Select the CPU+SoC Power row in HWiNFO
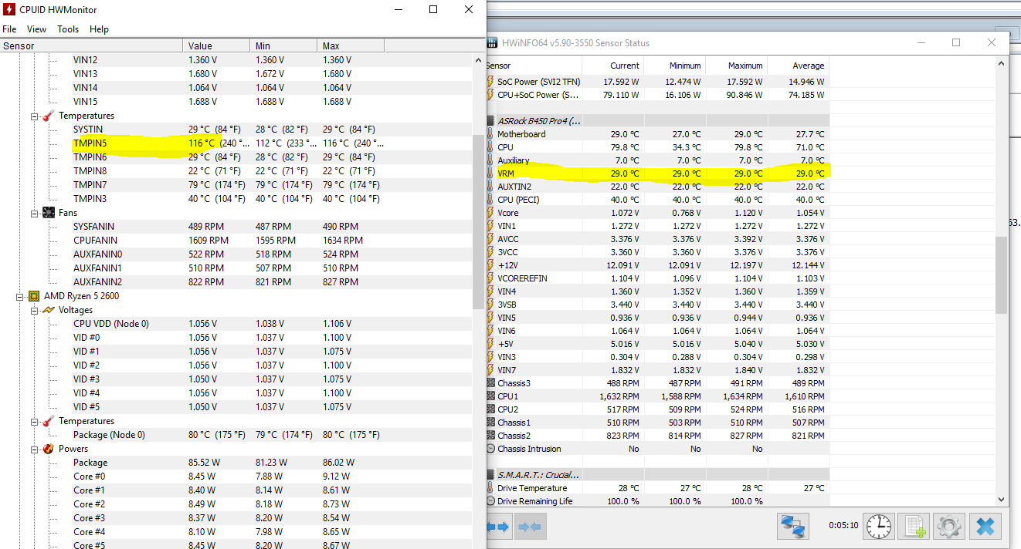 658,95
